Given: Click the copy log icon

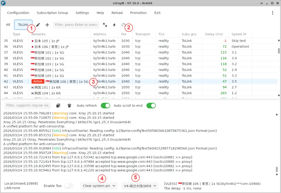Looking at the screenshot, I should tap(58, 105).
